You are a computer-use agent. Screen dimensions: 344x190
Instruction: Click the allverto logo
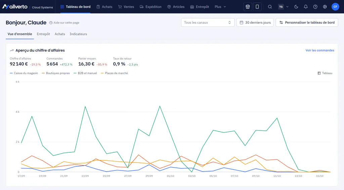point(15,7)
